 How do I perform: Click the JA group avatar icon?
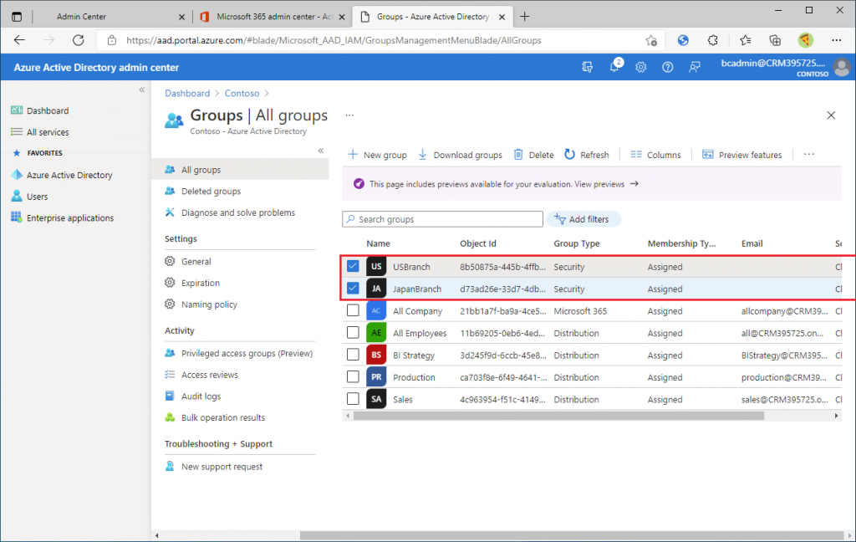pyautogui.click(x=376, y=289)
